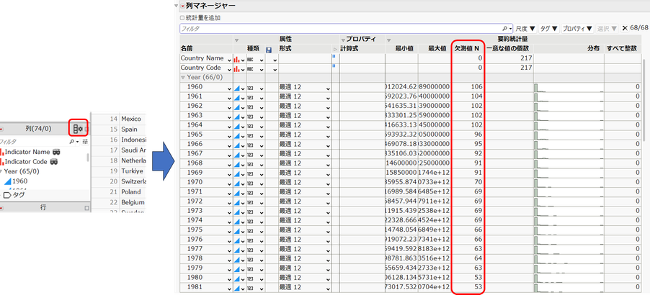Toggle the 統計量を追加 checkbox
This screenshot has height=295, width=650.
point(182,18)
